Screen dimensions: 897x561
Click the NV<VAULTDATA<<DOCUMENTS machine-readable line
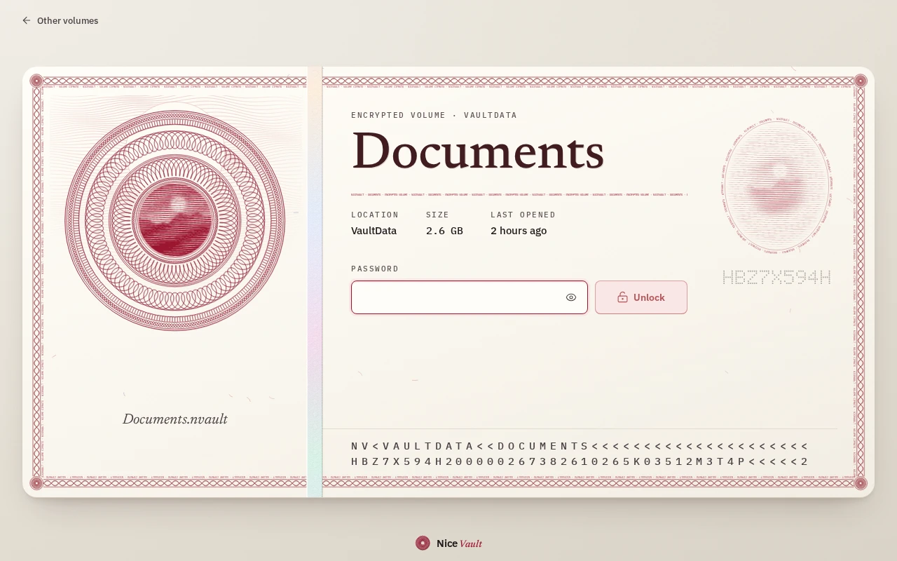pos(580,446)
